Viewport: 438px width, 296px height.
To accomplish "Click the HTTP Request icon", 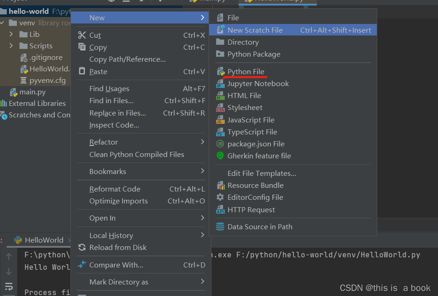I will pyautogui.click(x=220, y=209).
